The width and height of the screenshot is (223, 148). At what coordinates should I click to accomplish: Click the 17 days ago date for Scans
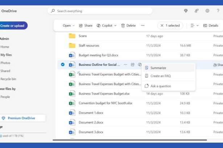pos(154,36)
